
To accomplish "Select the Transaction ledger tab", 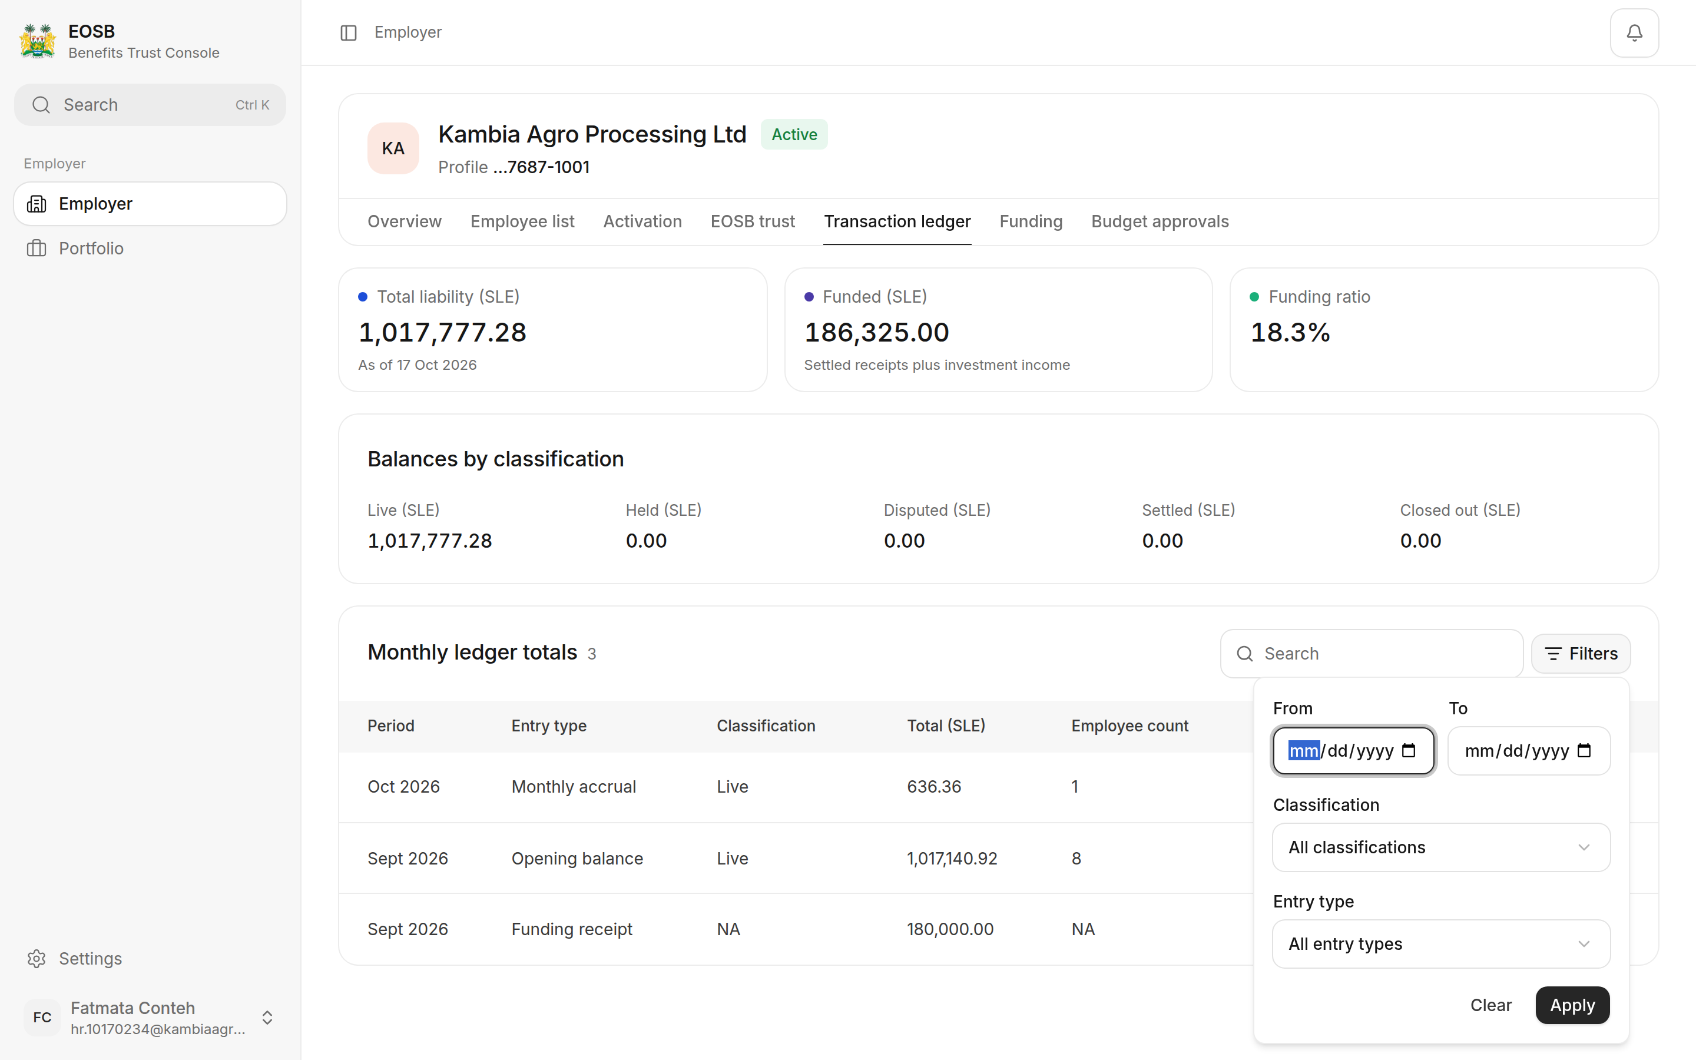I will click(x=897, y=221).
